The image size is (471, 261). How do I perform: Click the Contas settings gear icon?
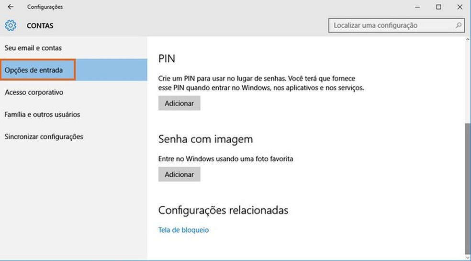[11, 25]
